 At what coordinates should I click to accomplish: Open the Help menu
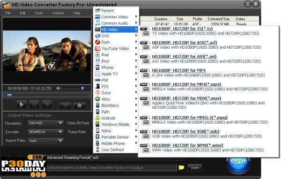tap(77, 13)
